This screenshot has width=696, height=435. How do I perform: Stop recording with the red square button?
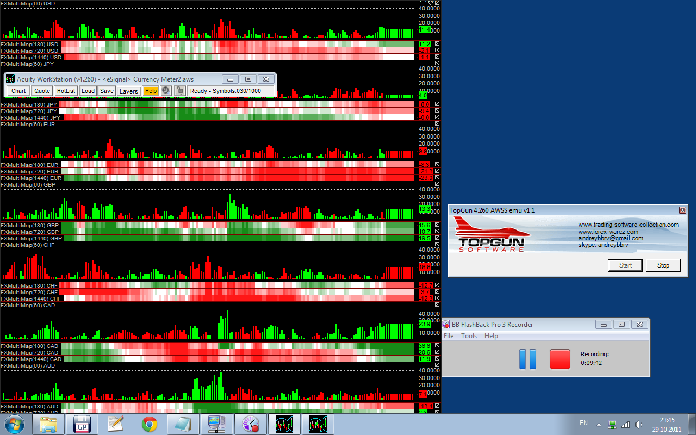560,359
